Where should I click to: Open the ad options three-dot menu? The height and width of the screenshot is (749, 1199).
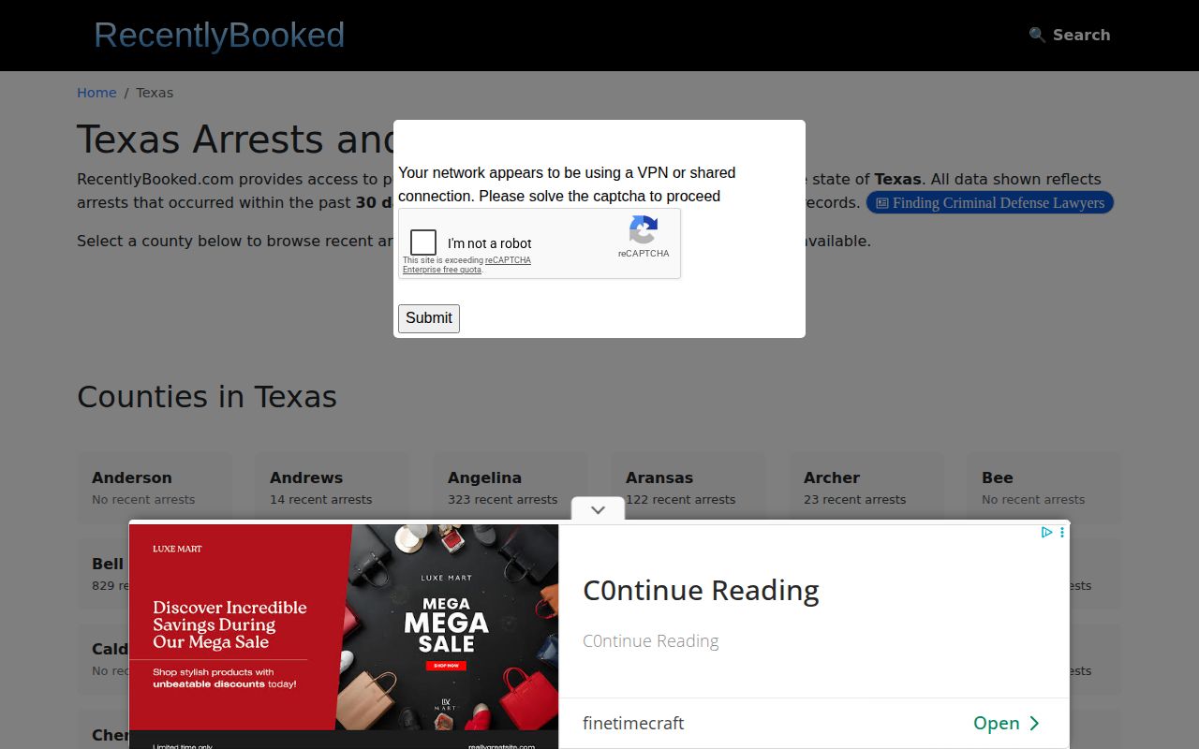(1061, 532)
